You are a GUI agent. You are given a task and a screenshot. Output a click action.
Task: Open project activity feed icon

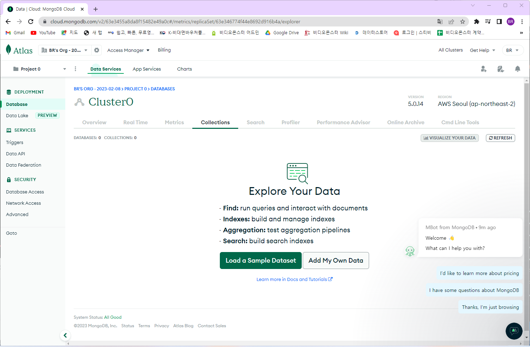(501, 69)
